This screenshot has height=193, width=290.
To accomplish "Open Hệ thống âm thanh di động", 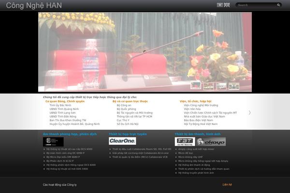I will tap(194, 165).
